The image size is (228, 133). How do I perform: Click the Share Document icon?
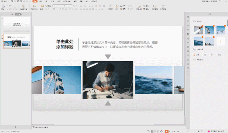tap(163, 6)
